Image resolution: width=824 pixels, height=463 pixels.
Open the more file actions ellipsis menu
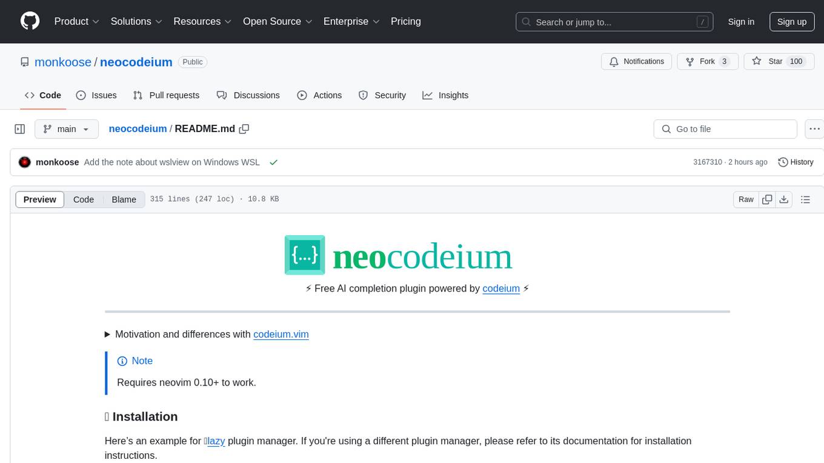(x=815, y=129)
